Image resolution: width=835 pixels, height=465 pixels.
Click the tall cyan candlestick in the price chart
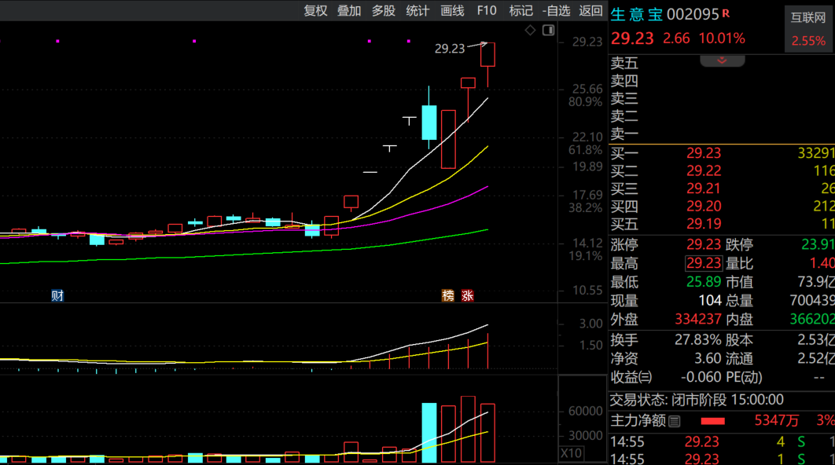429,123
